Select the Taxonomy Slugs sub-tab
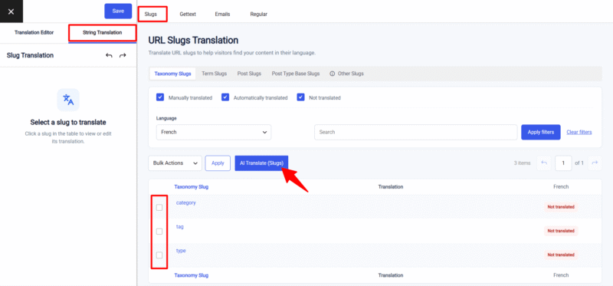 click(173, 74)
